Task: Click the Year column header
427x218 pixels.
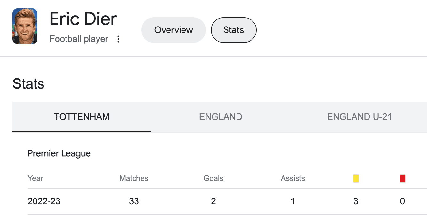Action: pos(35,178)
